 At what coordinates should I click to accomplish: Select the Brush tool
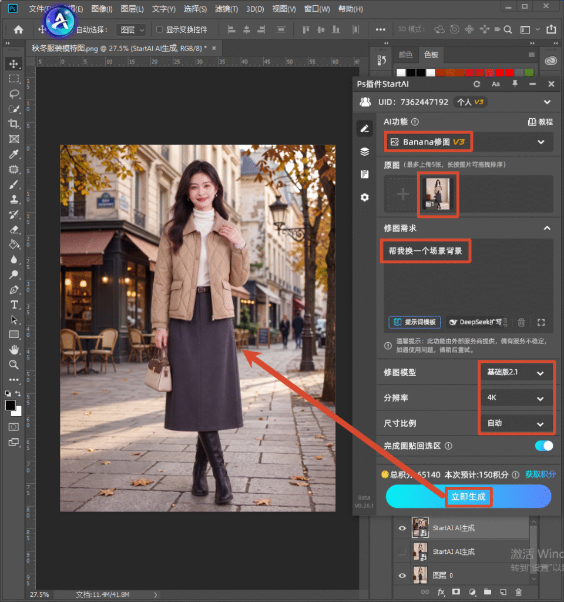(x=14, y=185)
